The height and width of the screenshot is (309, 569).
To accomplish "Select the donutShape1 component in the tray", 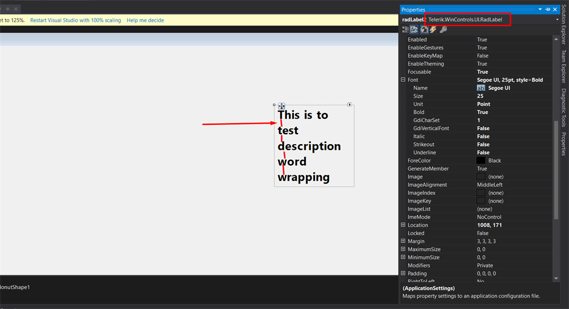I will pos(15,287).
